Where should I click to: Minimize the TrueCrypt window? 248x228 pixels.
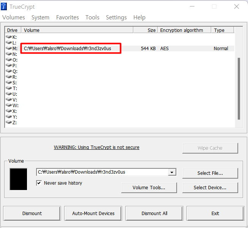click(x=192, y=6)
